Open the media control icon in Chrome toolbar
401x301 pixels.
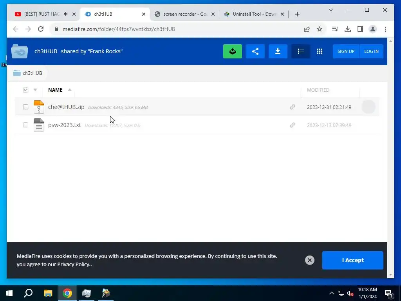pos(335,29)
